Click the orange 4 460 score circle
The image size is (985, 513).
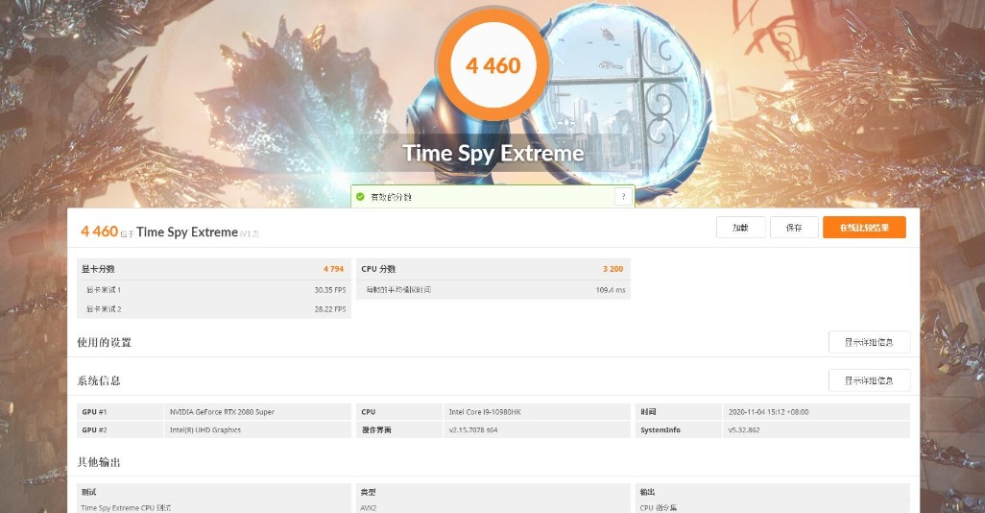(x=493, y=64)
